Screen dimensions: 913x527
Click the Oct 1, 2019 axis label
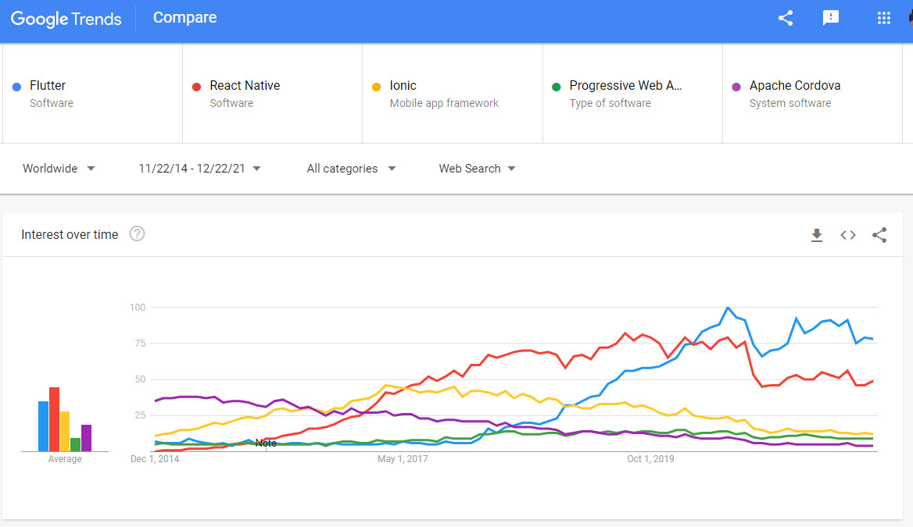(x=650, y=459)
